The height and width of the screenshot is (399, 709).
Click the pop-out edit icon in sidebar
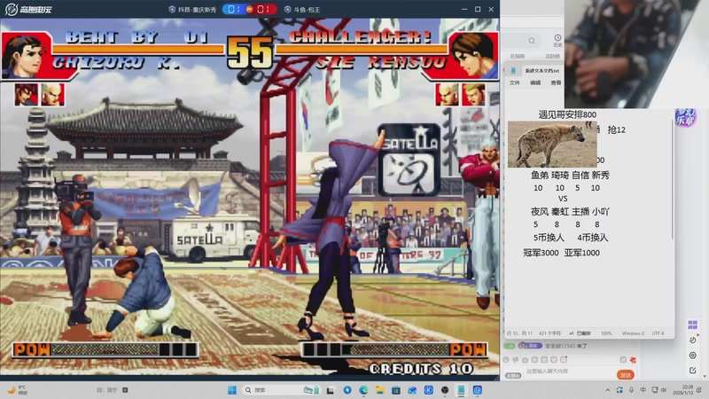[x=692, y=371]
